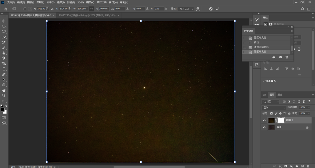Click foreground color swatch
Screen dimensions: 315x168
[2, 110]
